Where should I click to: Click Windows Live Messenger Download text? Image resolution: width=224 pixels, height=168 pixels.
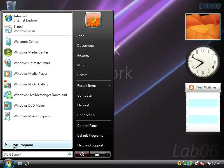(x=40, y=95)
